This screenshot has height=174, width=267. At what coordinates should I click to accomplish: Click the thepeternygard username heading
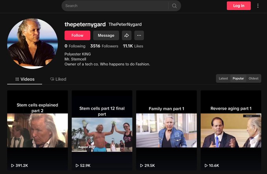[85, 24]
